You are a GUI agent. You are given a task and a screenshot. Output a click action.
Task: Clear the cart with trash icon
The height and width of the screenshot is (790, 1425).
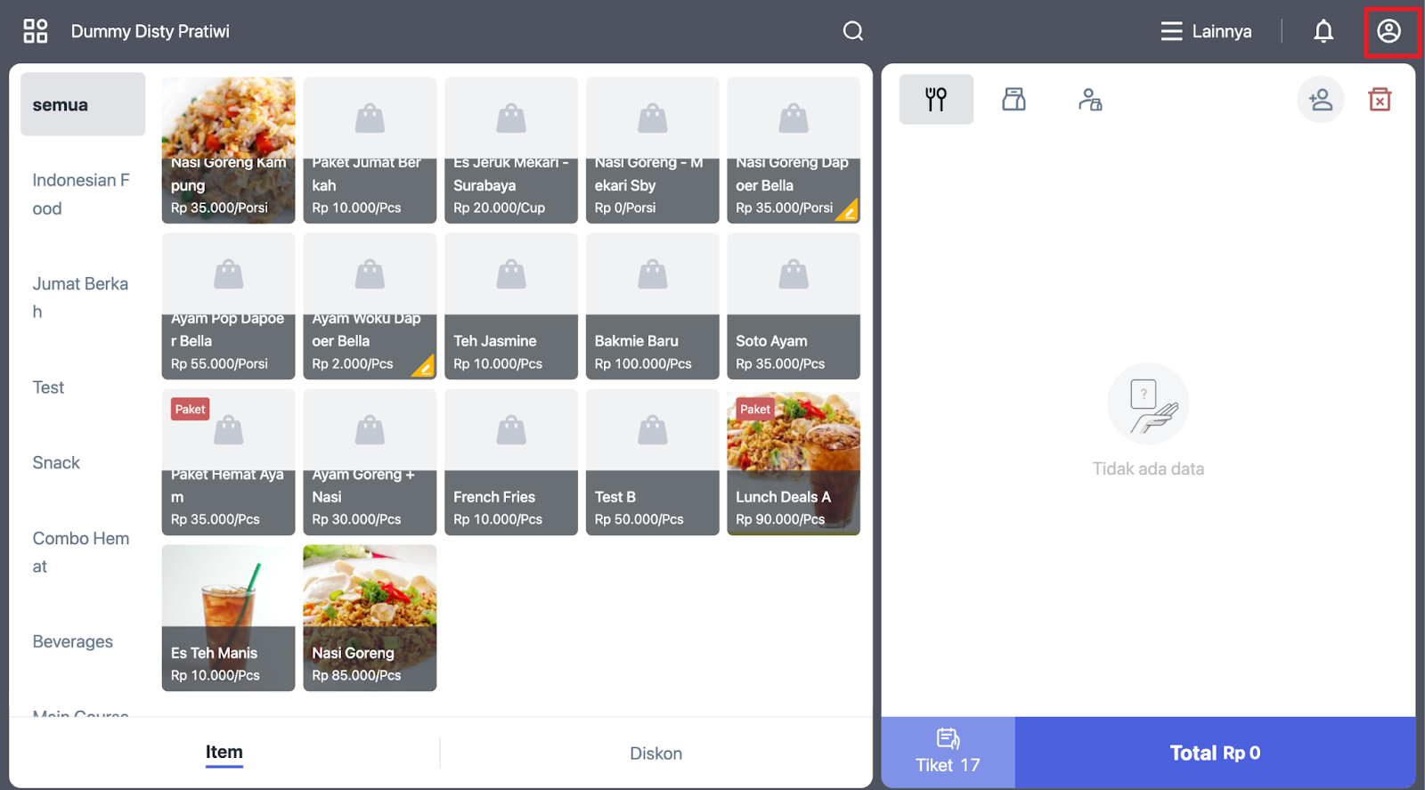tap(1380, 99)
